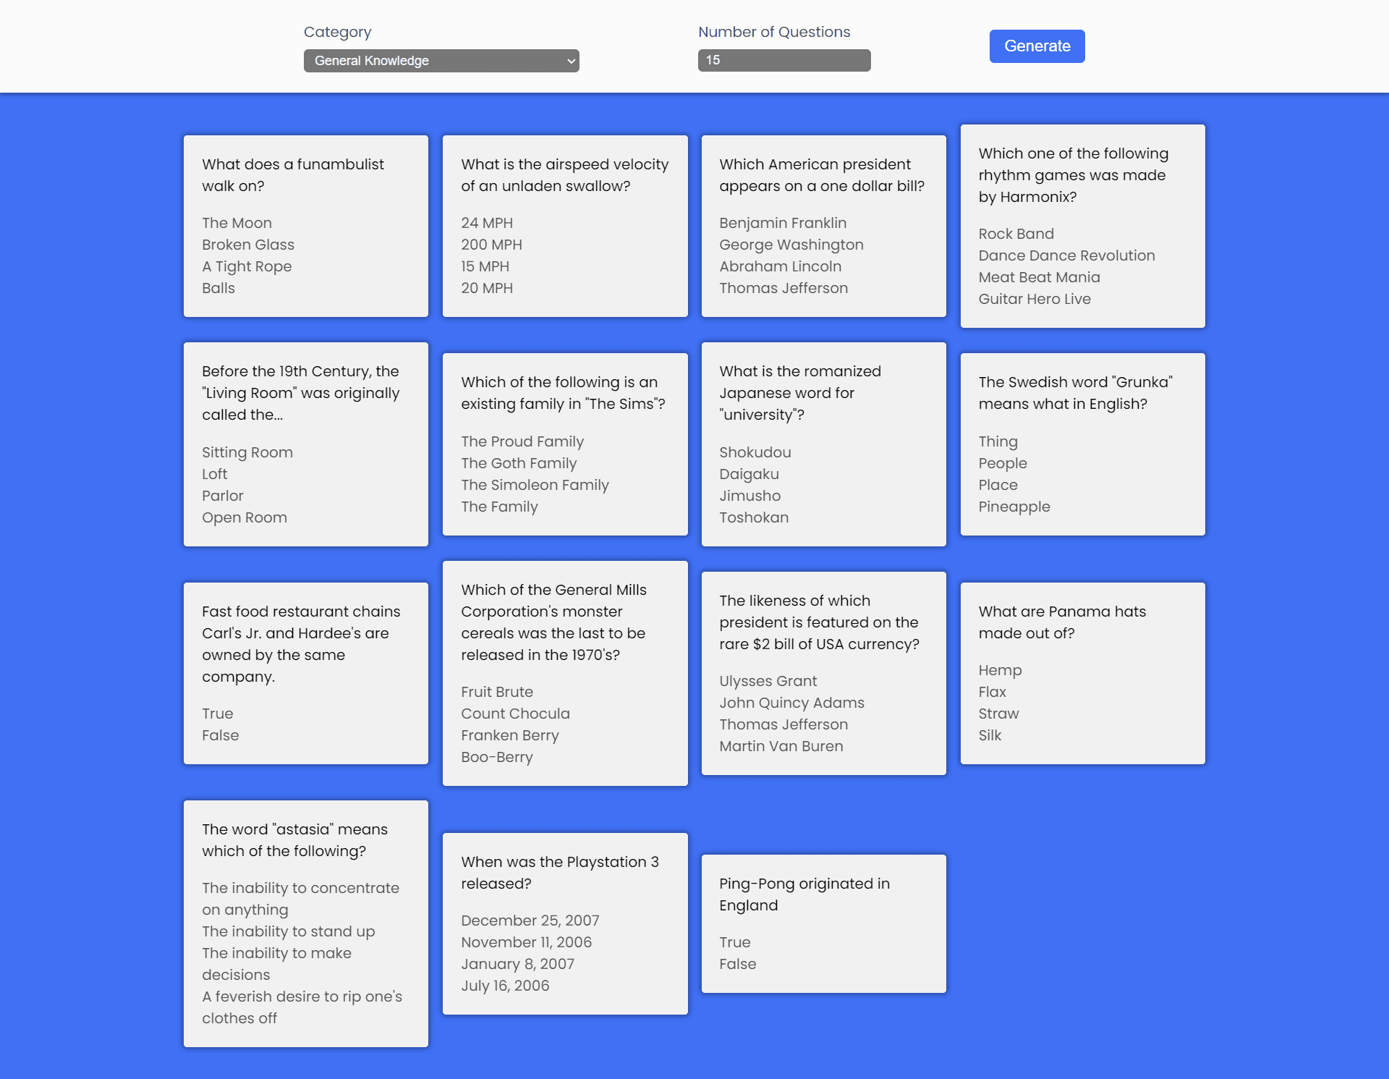This screenshot has height=1079, width=1389.
Task: Select 'A Tight Rope' answer option
Action: pos(246,266)
